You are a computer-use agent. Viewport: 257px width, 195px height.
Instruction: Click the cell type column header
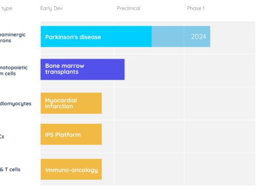click(6, 8)
